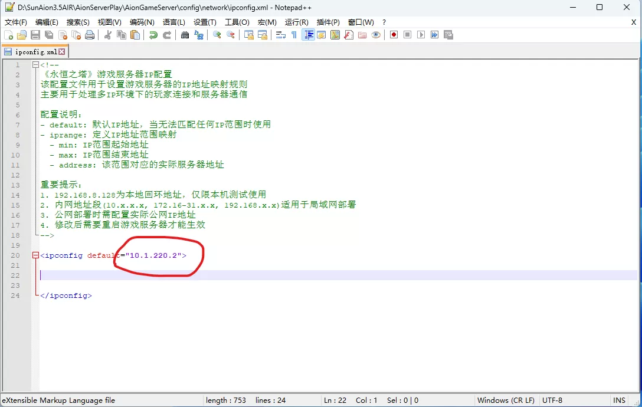Open the 编码(N) menu
Image resolution: width=642 pixels, height=407 pixels.
[142, 22]
